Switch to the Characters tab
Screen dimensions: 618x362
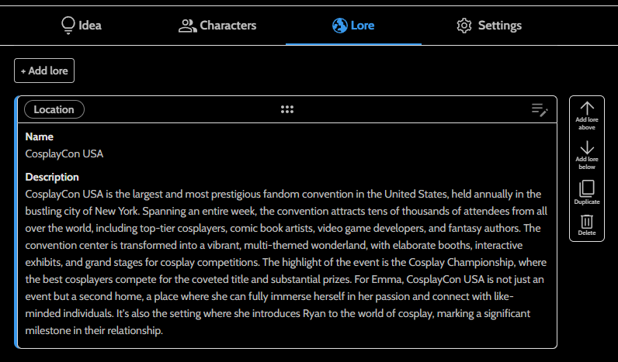pyautogui.click(x=227, y=26)
